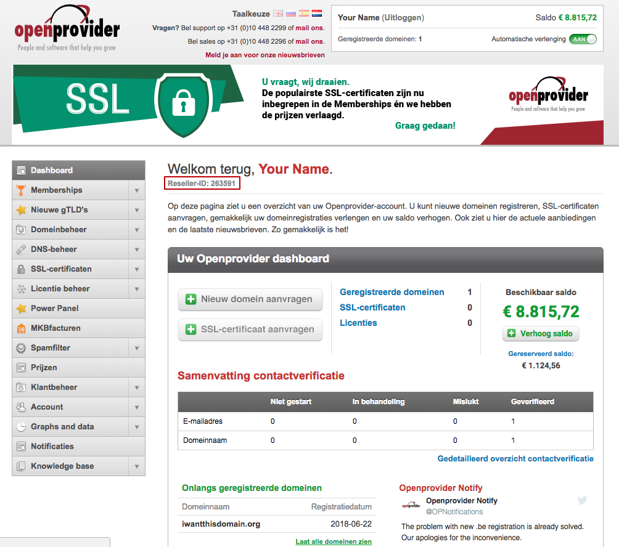Click the Memberships trophy icon
The image size is (619, 547).
(21, 190)
